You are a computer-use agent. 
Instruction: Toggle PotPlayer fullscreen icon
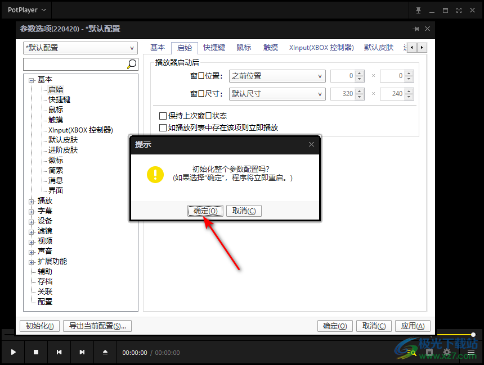coord(459,10)
